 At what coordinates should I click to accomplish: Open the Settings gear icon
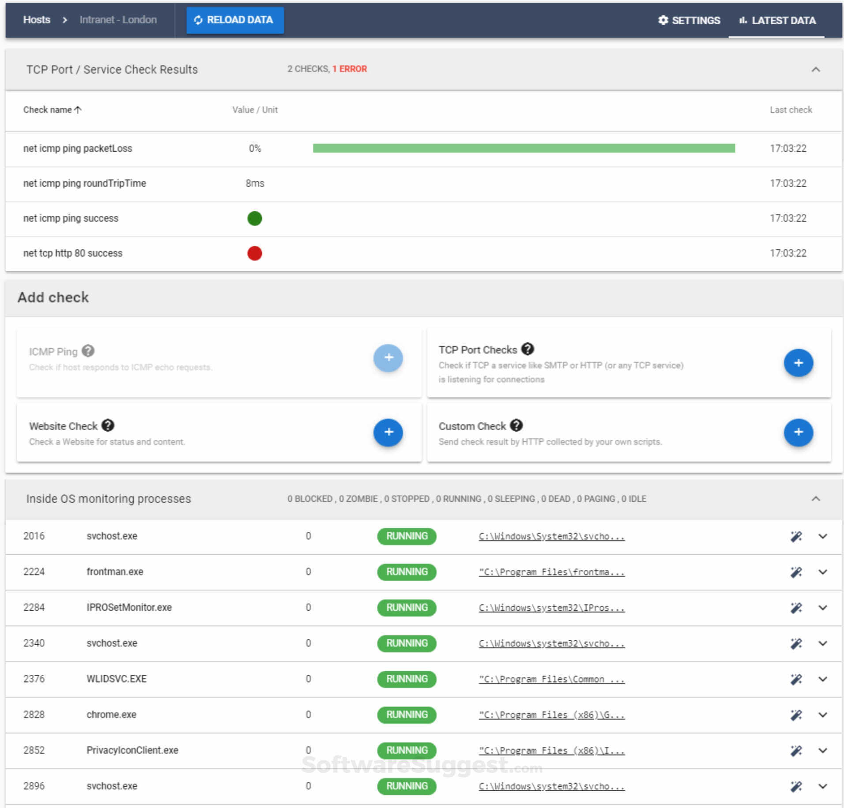(x=663, y=20)
